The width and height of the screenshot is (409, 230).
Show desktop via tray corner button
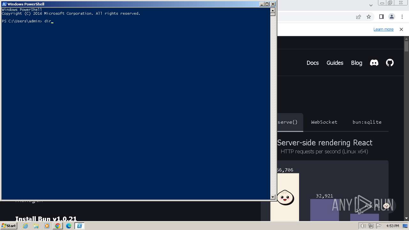[405, 226]
